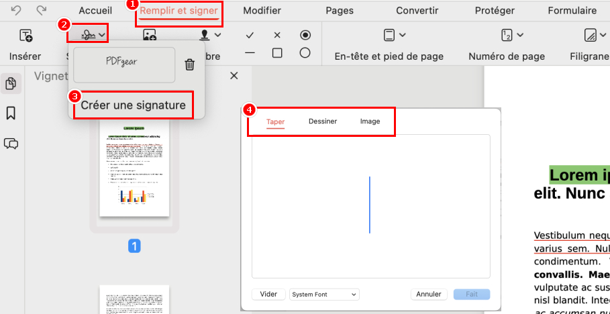Select the cross mark symbol tool
Screen dimensions: 610x314
[277, 36]
